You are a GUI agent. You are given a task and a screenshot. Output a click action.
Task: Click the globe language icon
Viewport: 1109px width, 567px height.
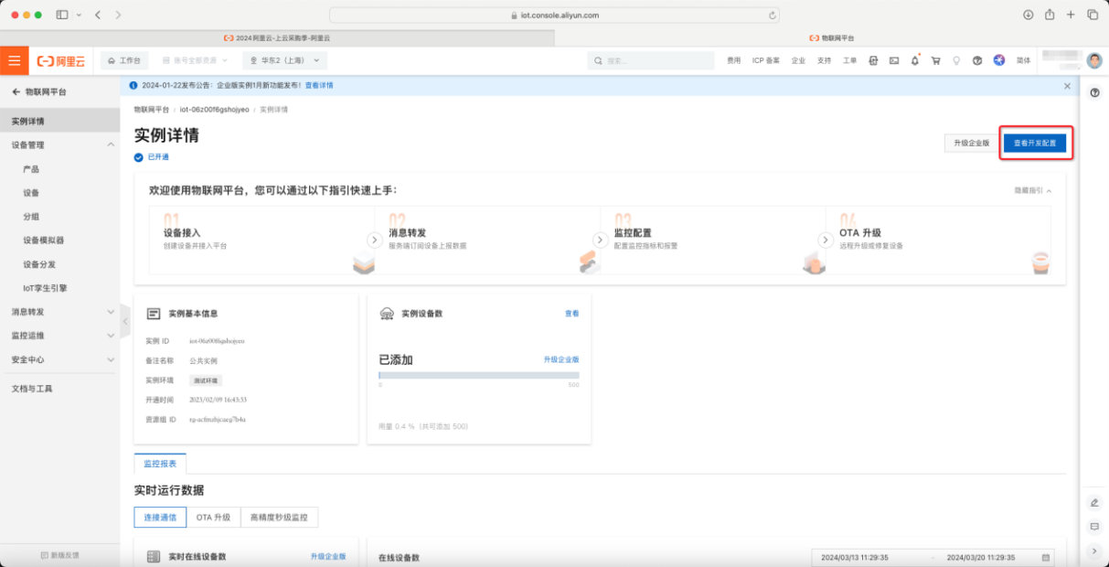point(977,60)
